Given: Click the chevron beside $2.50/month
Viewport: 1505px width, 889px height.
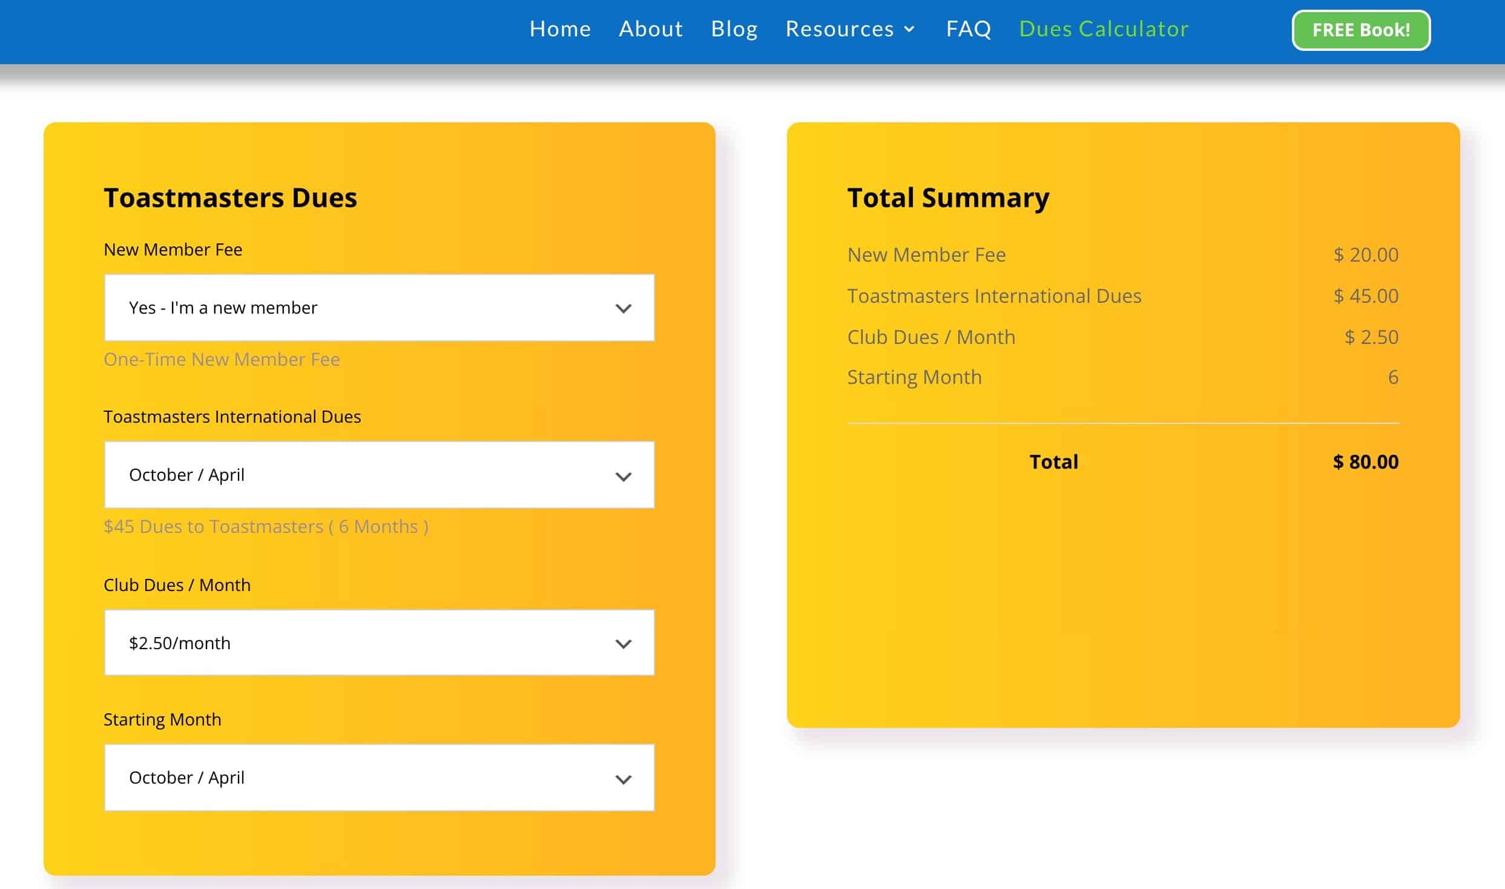Looking at the screenshot, I should [623, 644].
